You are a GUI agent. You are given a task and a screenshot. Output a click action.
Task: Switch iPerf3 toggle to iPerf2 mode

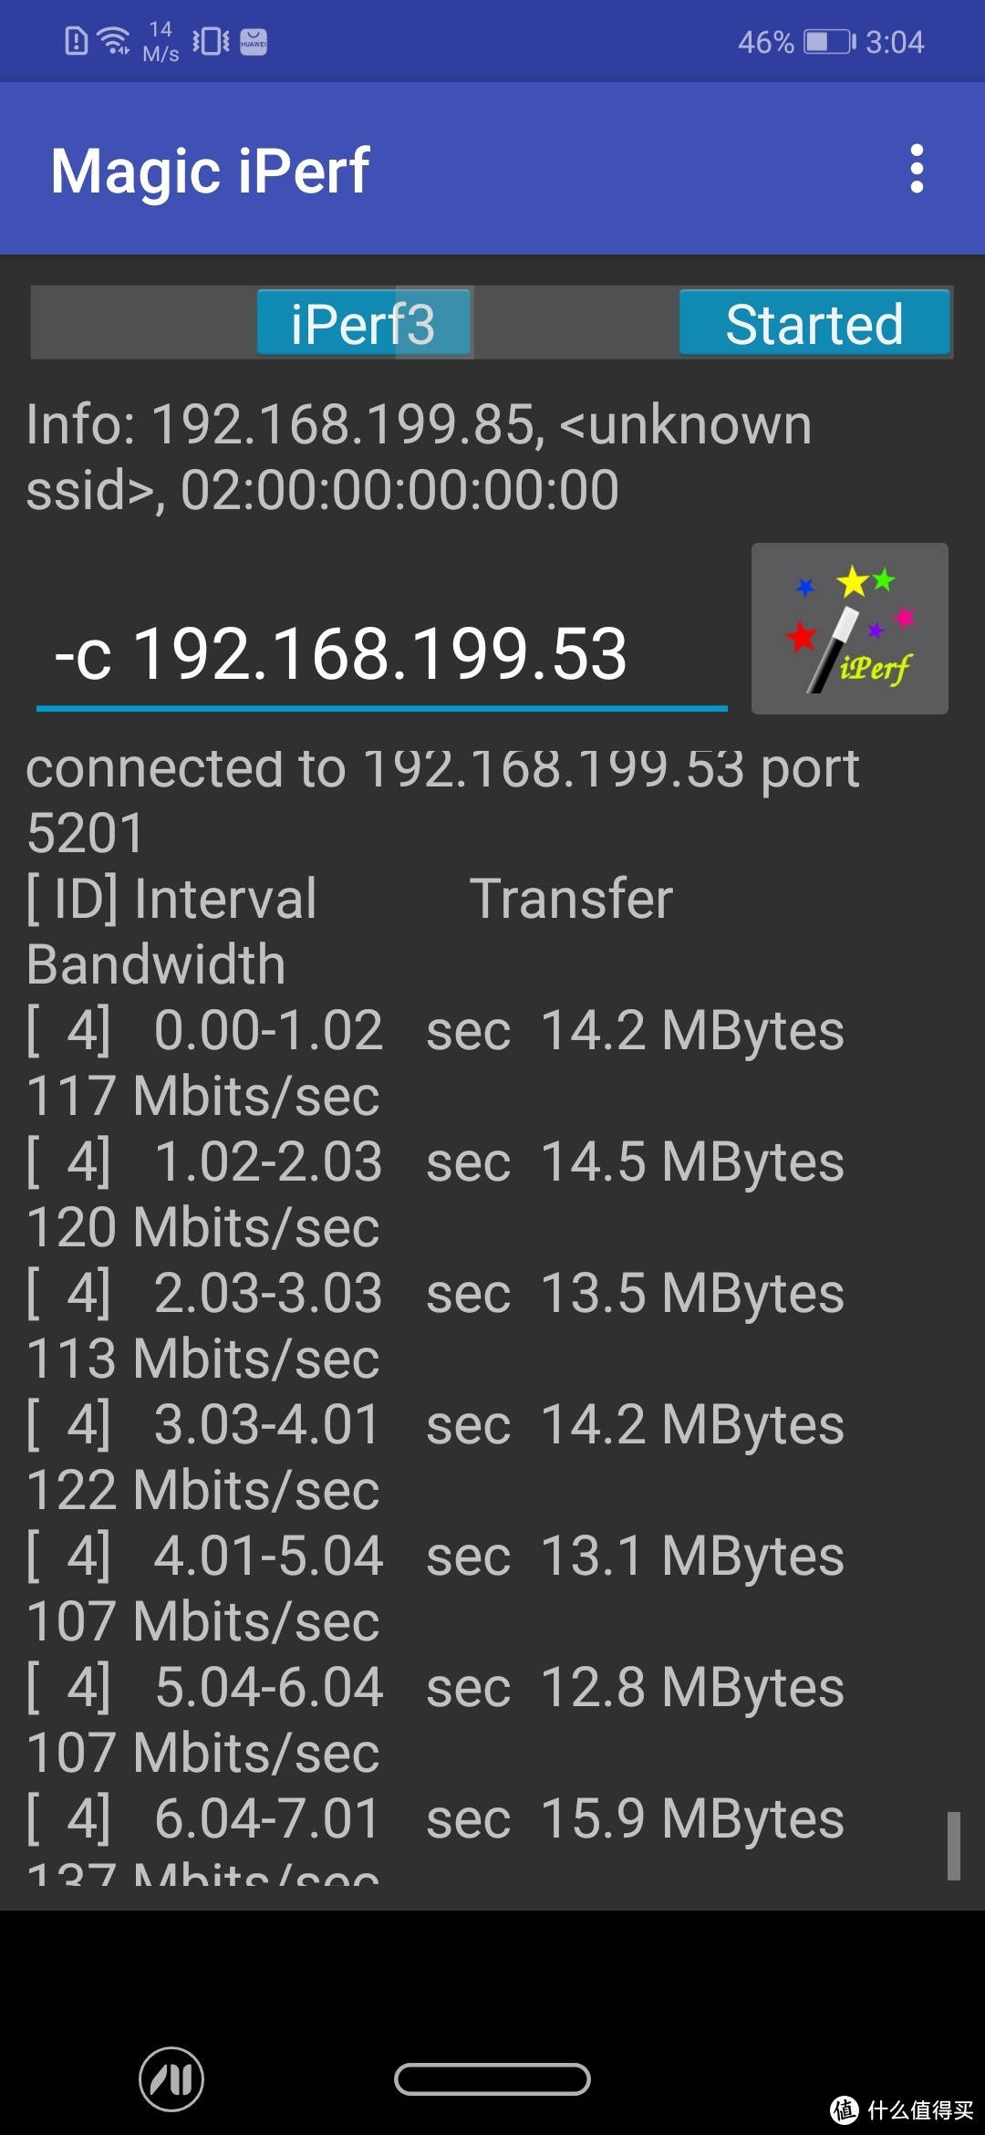[x=363, y=323]
